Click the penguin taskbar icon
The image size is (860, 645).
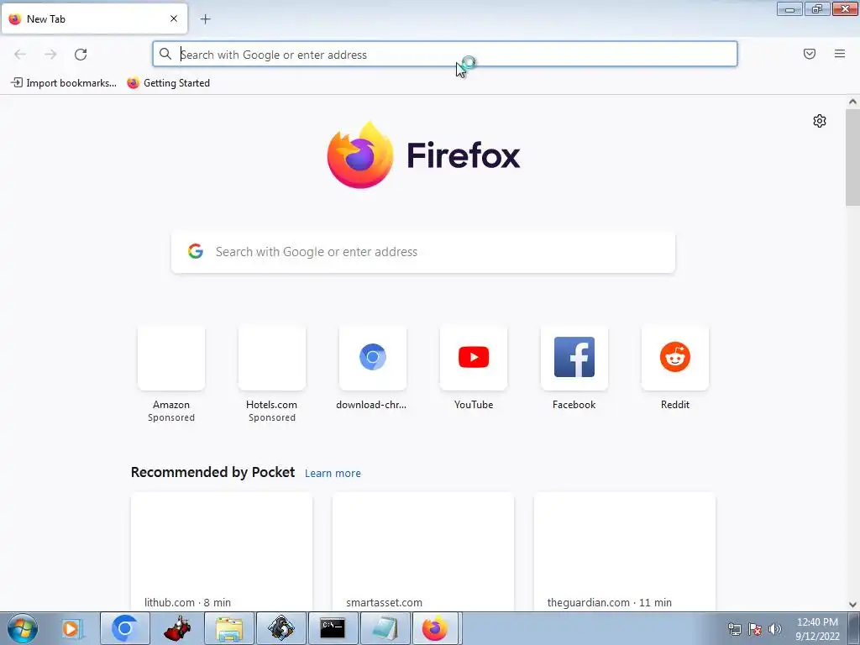pyautogui.click(x=281, y=628)
